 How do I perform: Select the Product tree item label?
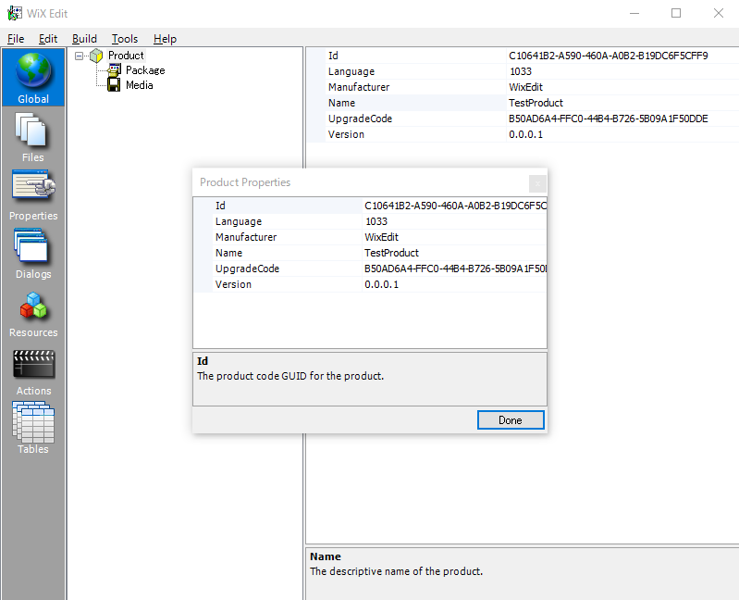coord(126,56)
